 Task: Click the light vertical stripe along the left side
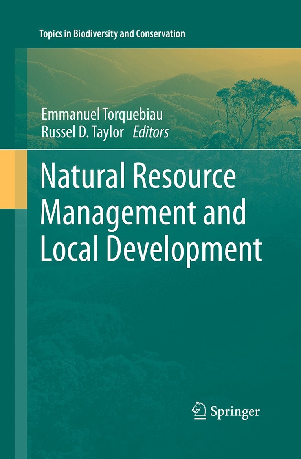(x=21, y=315)
